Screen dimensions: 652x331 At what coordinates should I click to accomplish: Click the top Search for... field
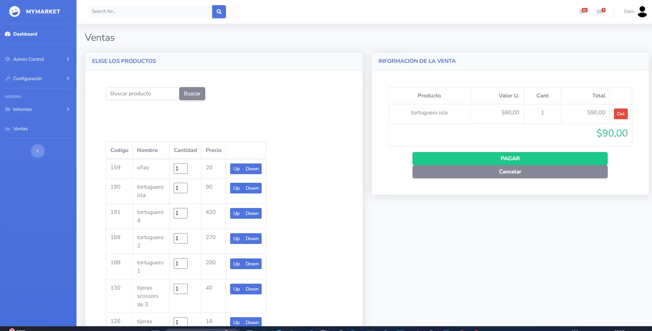coord(150,11)
